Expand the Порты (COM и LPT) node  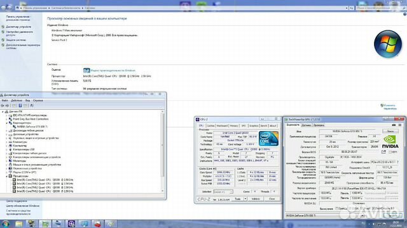7,172
